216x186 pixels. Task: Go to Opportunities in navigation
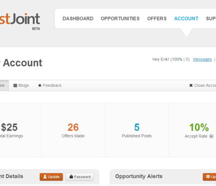click(x=120, y=18)
